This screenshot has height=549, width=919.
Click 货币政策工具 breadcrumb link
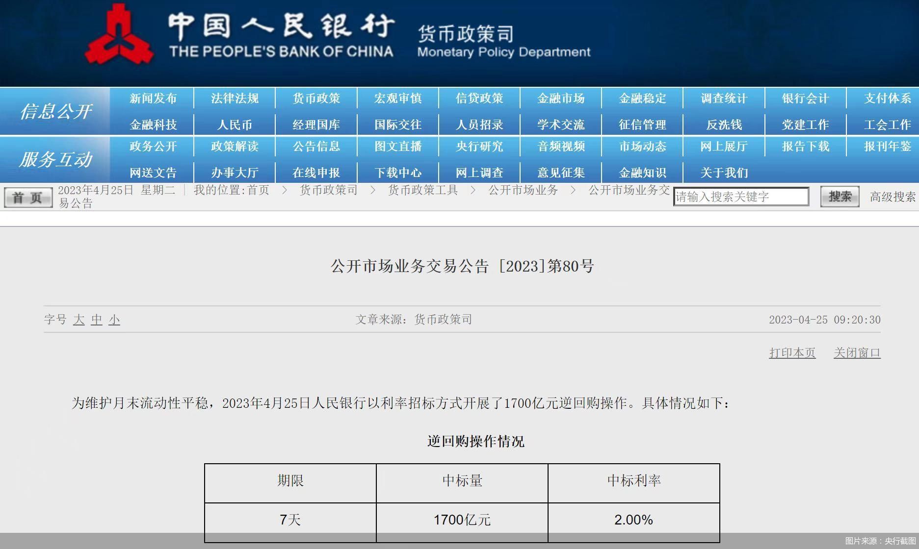[x=422, y=190]
